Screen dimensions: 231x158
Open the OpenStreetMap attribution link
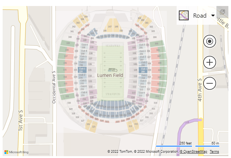193,152
